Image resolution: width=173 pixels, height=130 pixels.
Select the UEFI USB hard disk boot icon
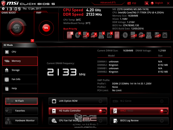point(86,35)
